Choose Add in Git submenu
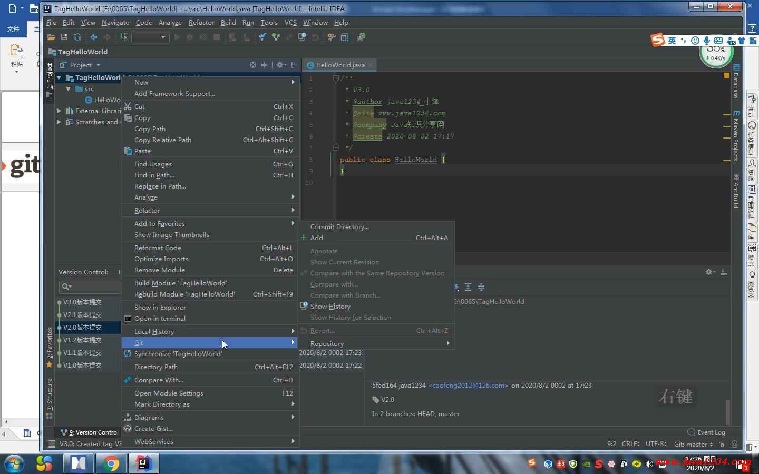 376,238
